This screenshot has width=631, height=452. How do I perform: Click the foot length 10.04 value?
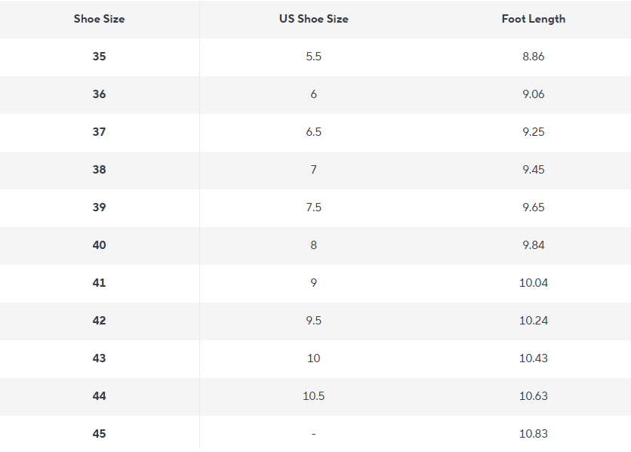533,283
